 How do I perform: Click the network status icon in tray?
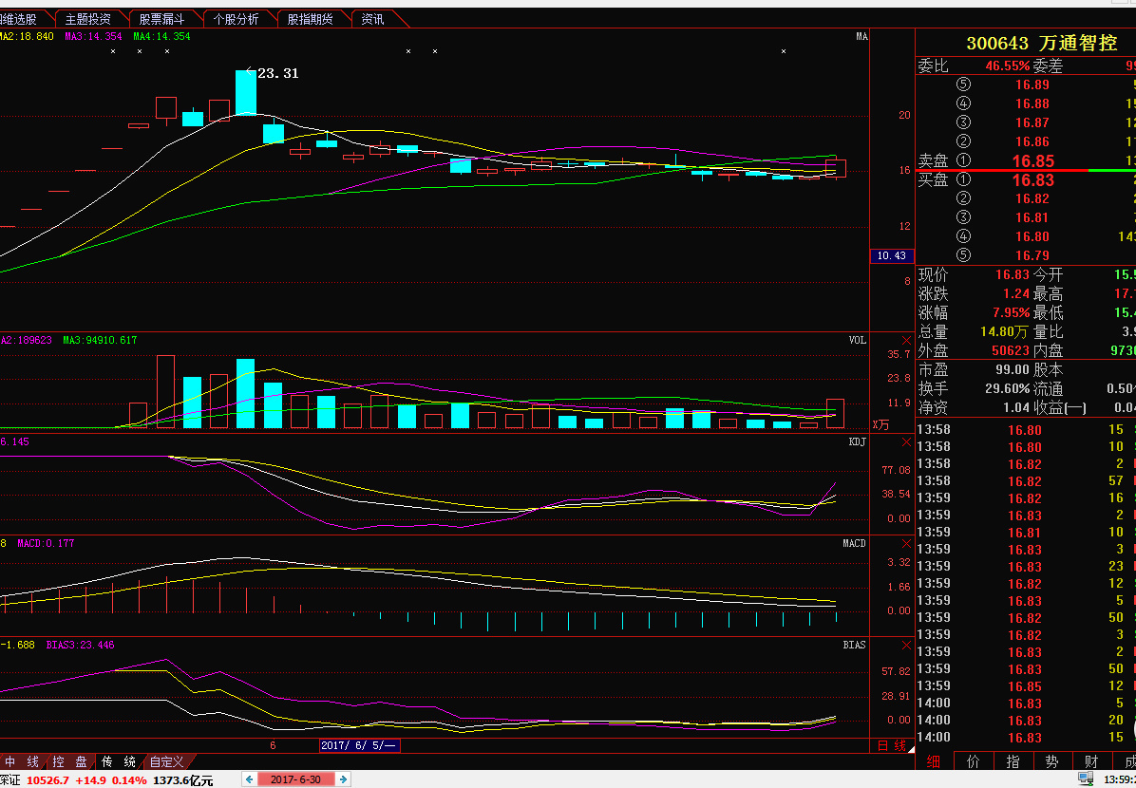[x=1086, y=779]
